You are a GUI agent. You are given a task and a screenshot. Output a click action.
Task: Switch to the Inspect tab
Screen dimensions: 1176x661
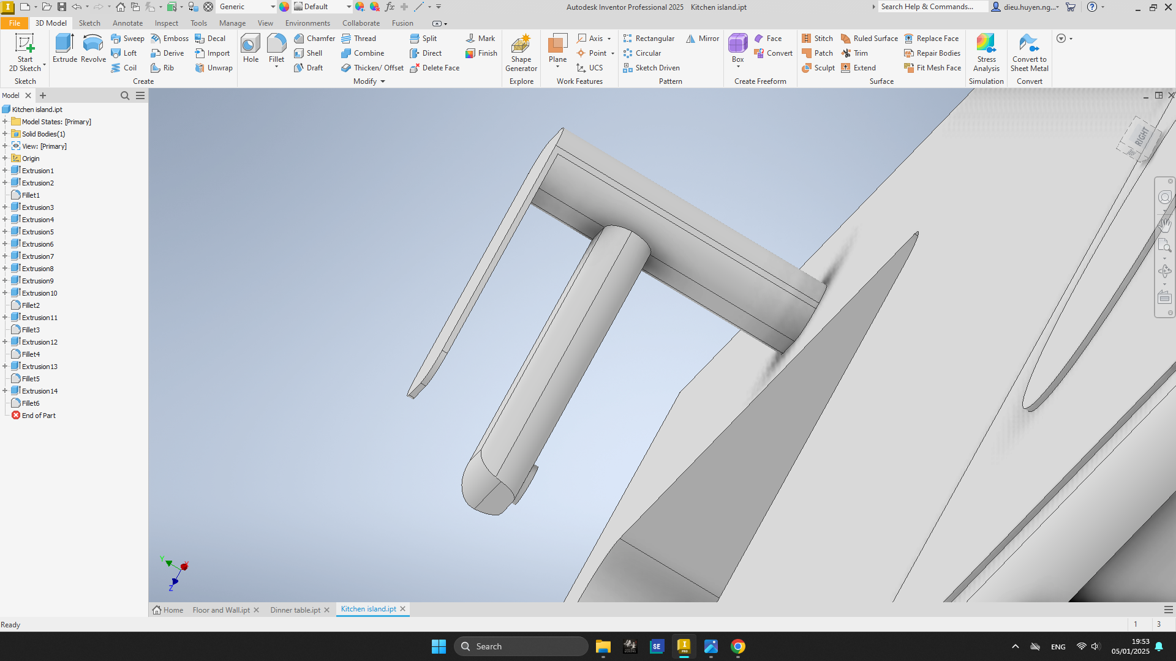coord(166,23)
